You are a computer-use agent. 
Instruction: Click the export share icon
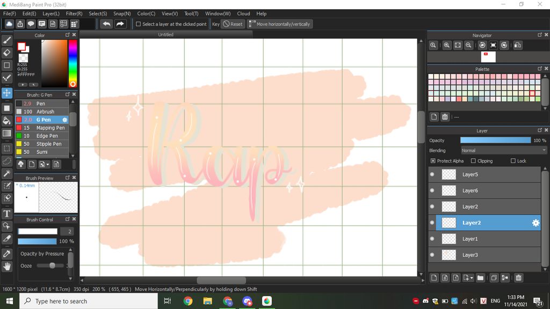(20, 24)
